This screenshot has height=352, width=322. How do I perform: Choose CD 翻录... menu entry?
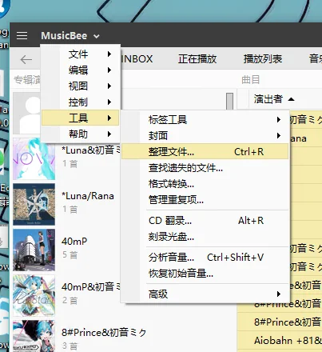pyautogui.click(x=205, y=221)
